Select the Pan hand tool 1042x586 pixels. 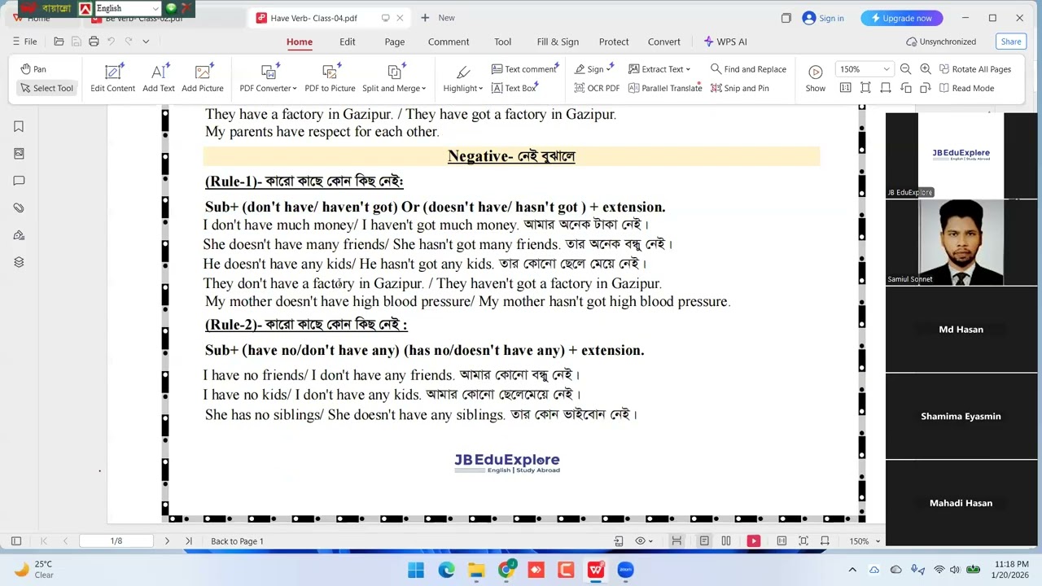click(x=33, y=69)
